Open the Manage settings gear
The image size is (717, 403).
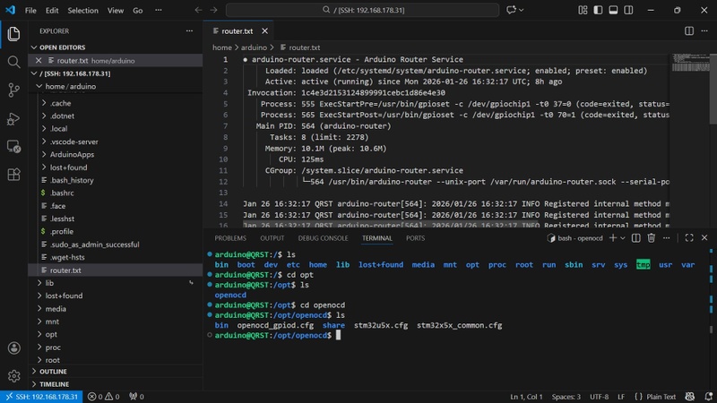13,376
